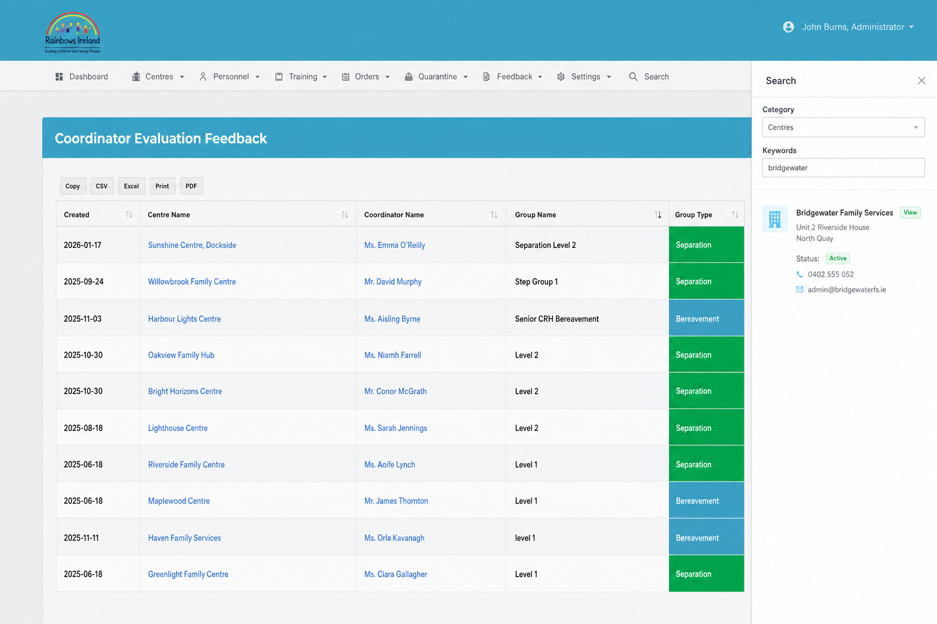Open coordinator Ms. Aoife Lynch link

point(390,464)
